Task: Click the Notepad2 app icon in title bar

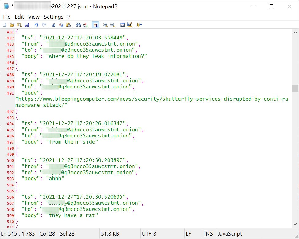Action: coord(6,6)
